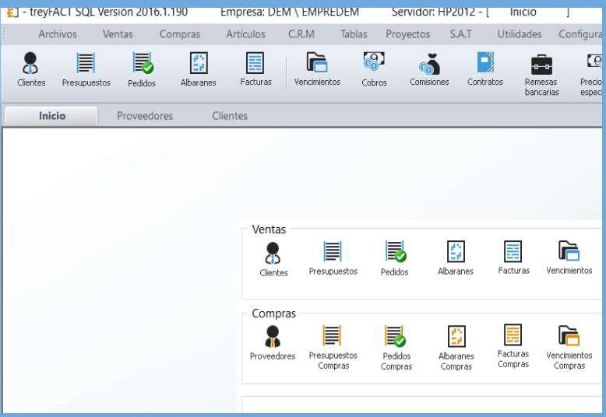The image size is (606, 417).
Task: Click Vencimientos icon in the Ventas panel
Action: tap(569, 258)
